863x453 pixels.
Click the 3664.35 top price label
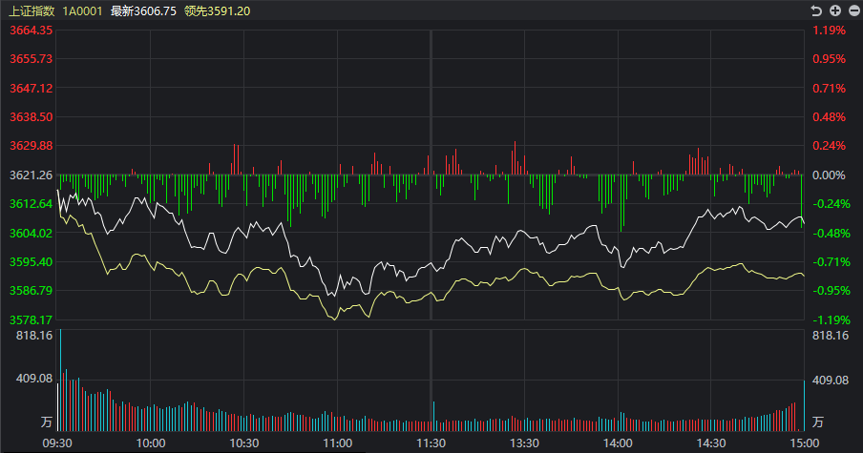pos(31,31)
